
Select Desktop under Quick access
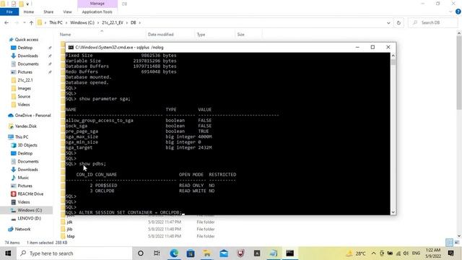25,48
